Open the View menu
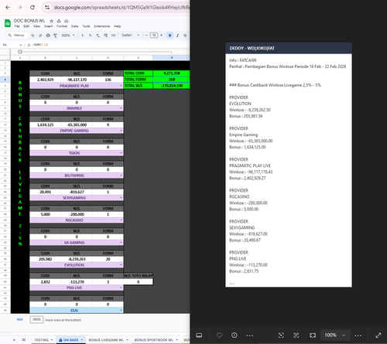Screen dimensions: 387x344 click(x=36, y=26)
